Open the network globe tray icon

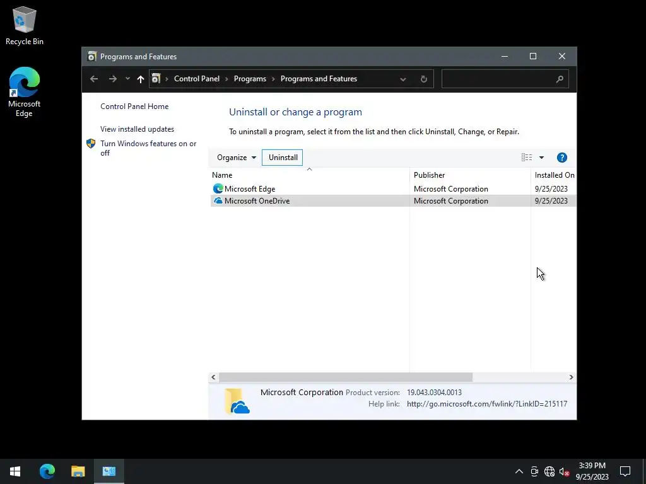point(549,471)
